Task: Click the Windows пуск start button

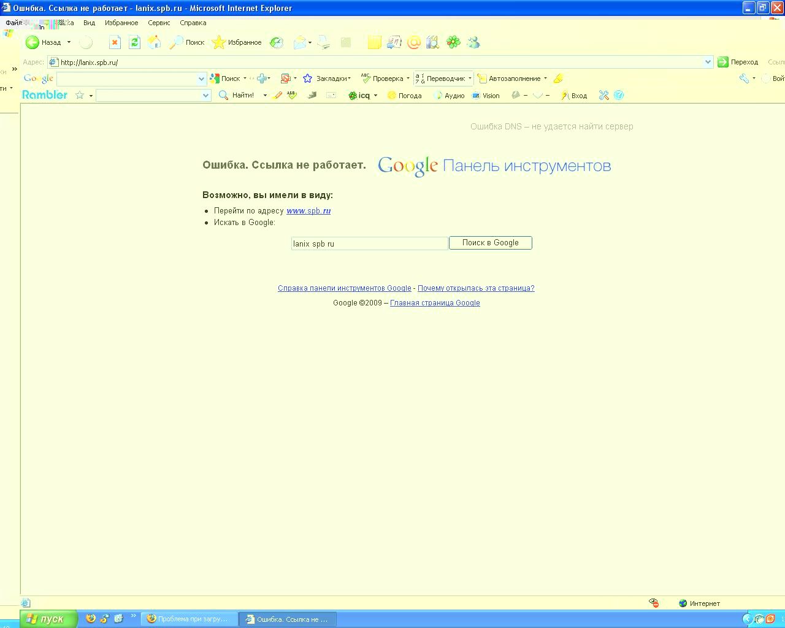Action: (x=48, y=619)
